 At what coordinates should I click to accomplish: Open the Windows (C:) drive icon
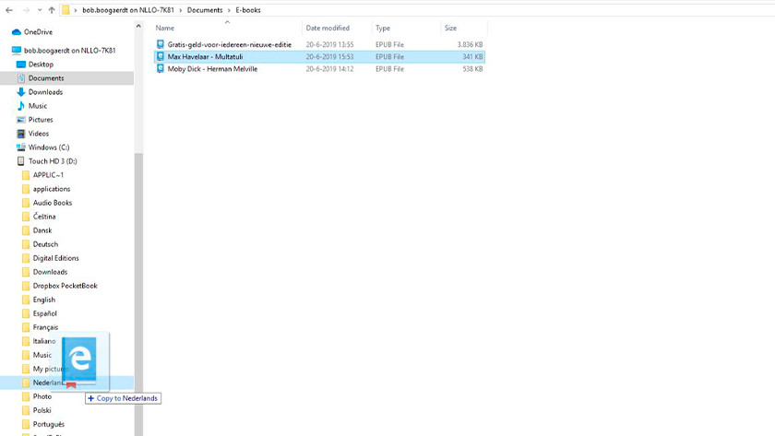(x=21, y=147)
